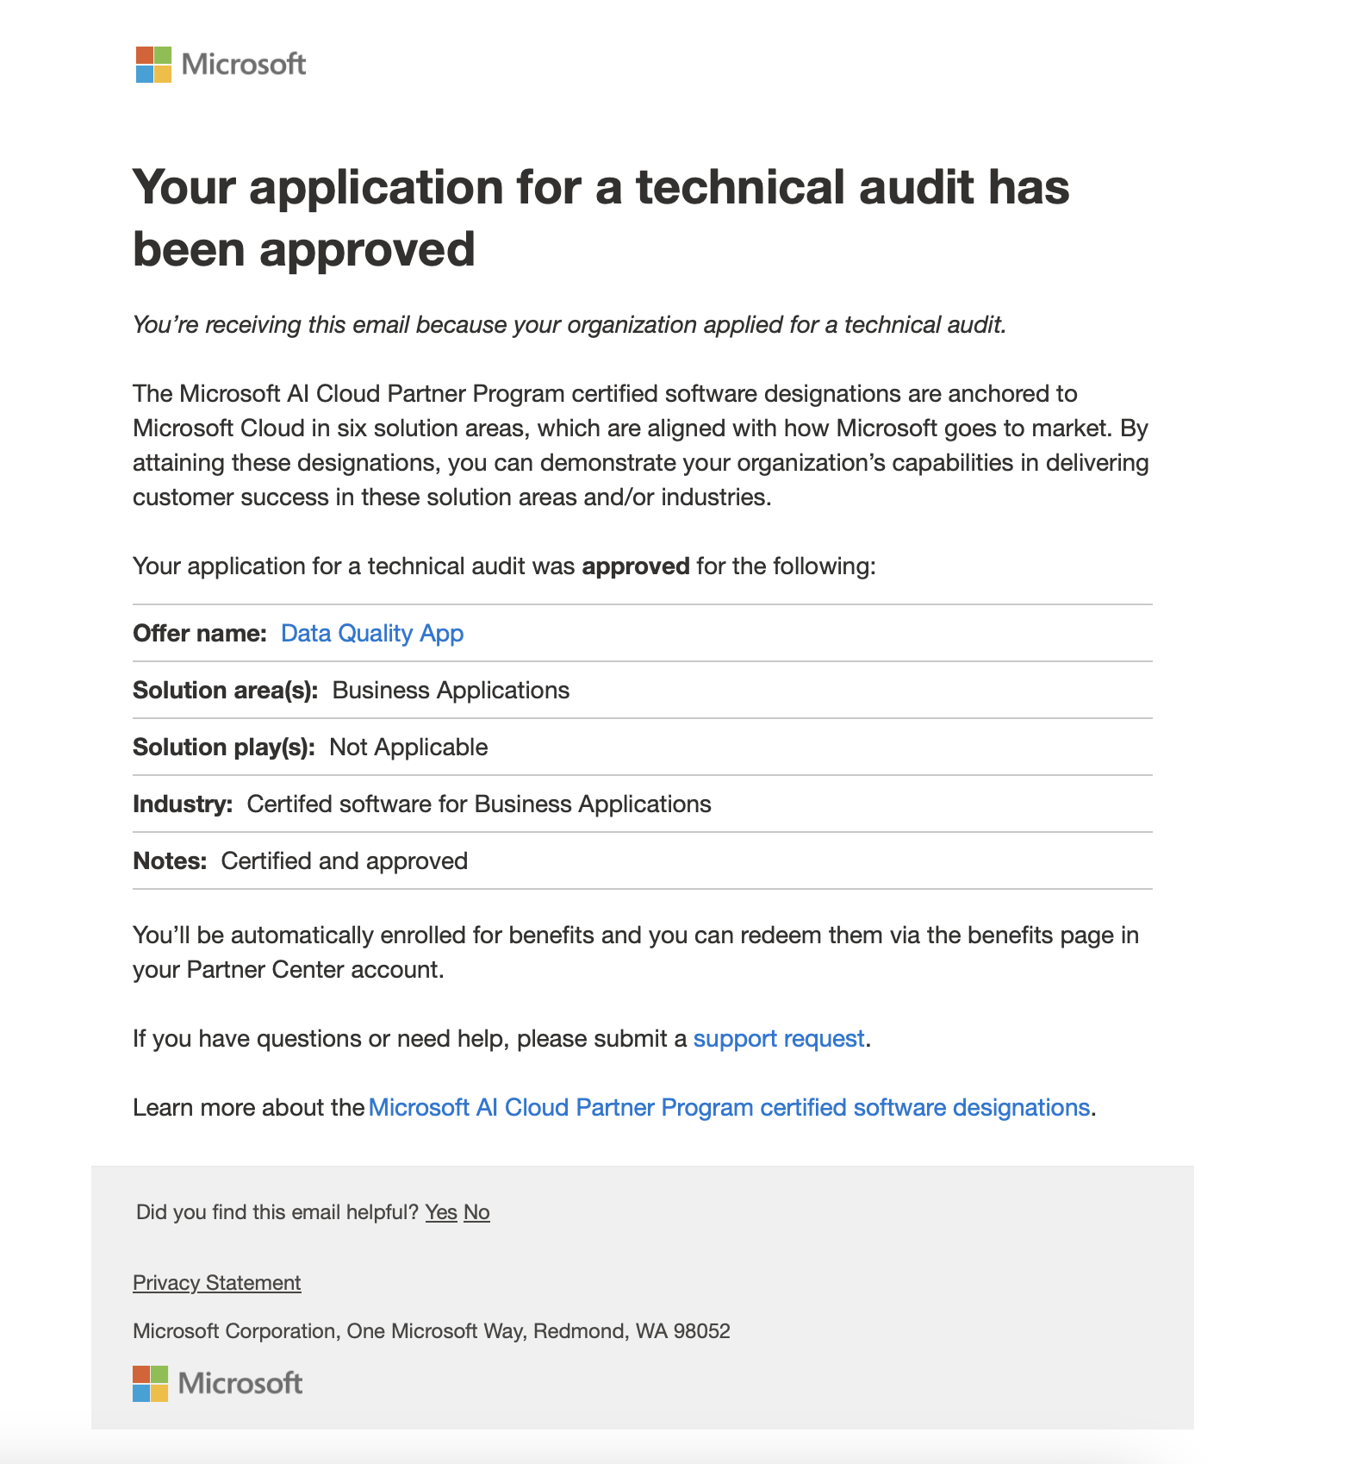Click the Did you find this email helpful text
This screenshot has width=1363, height=1464.
tap(277, 1212)
